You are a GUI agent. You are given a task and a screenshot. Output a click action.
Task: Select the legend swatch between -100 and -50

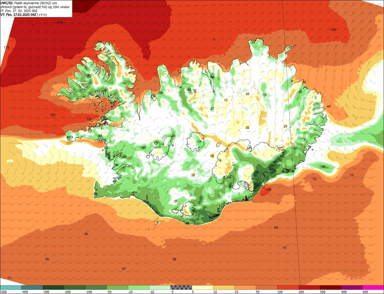(x=96, y=287)
